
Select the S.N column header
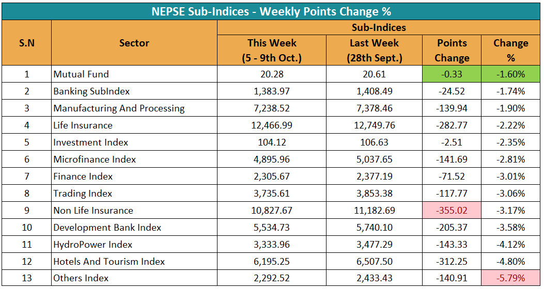coord(26,43)
